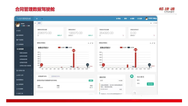Click the 354320.00 purchase total card

(x=111, y=33)
